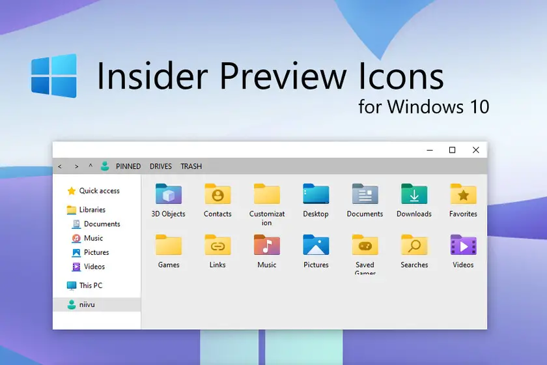This screenshot has height=365, width=547.
Task: Select the niivu user entry
Action: coord(97,304)
